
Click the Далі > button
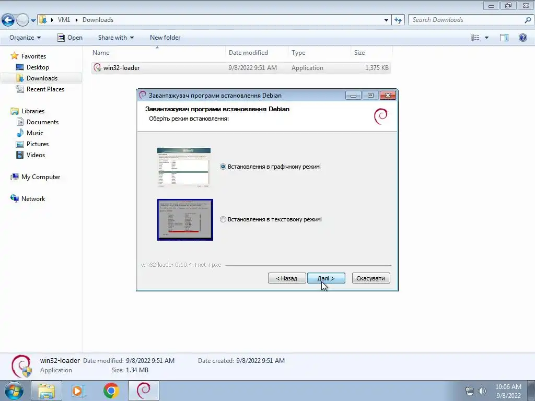pyautogui.click(x=326, y=278)
